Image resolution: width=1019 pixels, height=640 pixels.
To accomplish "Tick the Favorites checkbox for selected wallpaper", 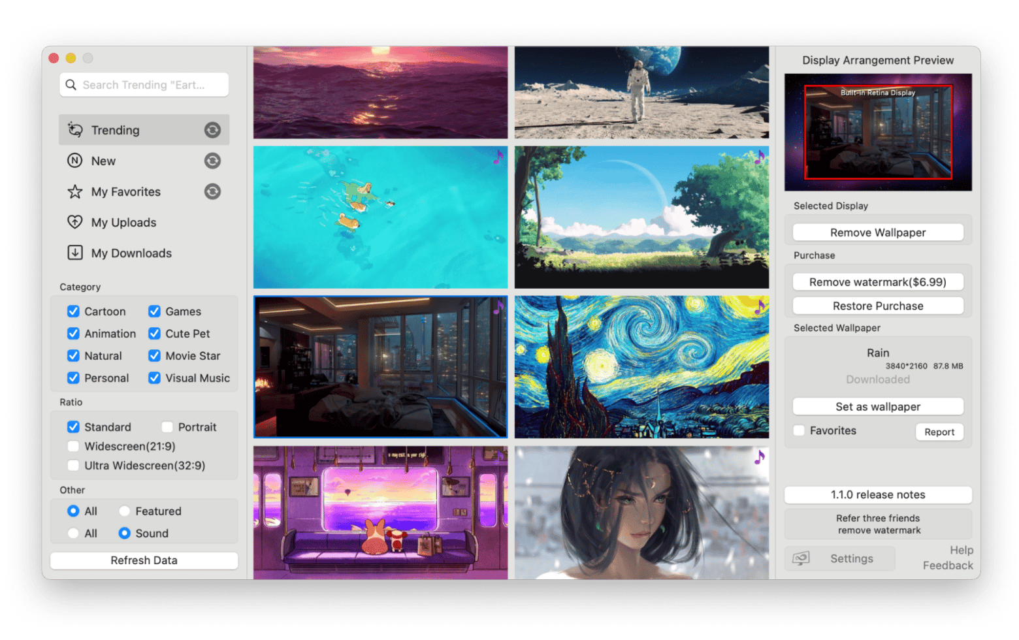I will 799,431.
